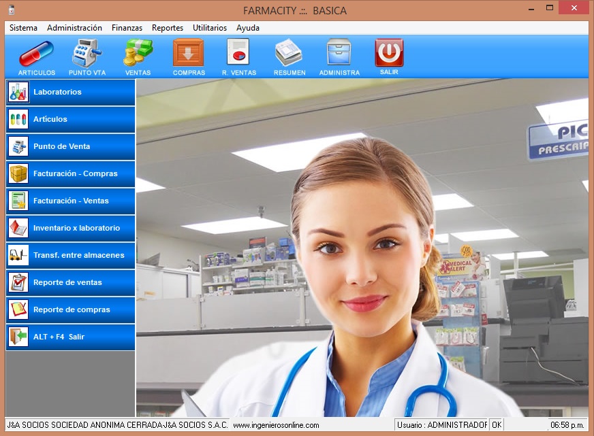Open Facturación - Compras sidebar button

pos(70,173)
